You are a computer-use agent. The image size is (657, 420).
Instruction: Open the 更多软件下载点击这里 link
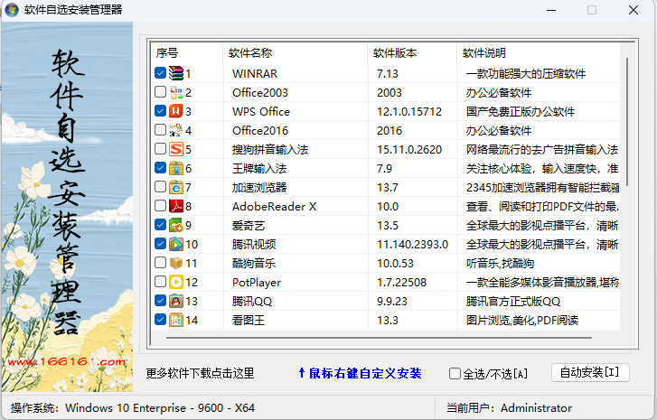tap(200, 373)
